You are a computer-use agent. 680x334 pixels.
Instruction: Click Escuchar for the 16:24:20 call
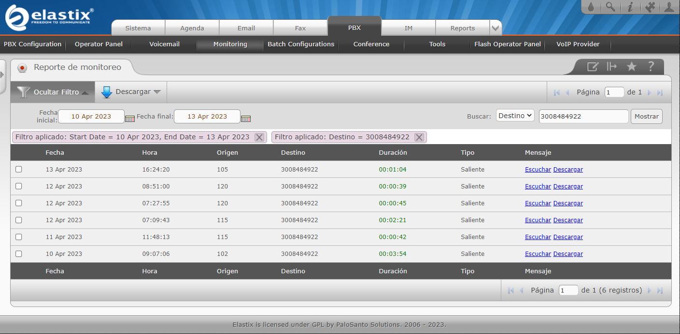pos(538,170)
